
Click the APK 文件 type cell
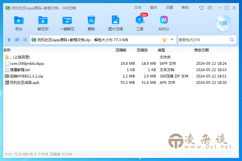tap(167, 83)
